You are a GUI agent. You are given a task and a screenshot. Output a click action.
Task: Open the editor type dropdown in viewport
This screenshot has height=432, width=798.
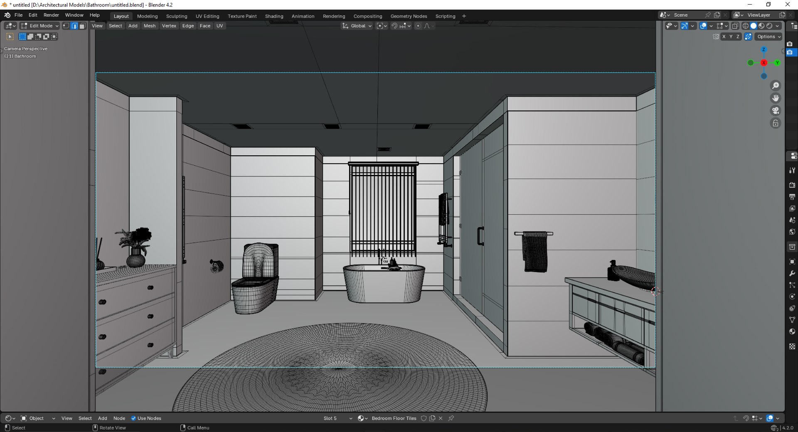pyautogui.click(x=10, y=26)
